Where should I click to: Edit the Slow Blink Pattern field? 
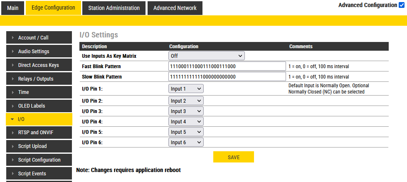tap(227, 77)
